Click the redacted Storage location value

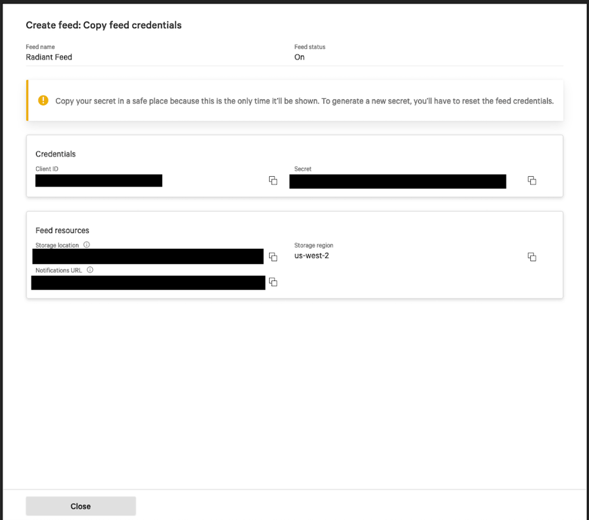tap(148, 256)
